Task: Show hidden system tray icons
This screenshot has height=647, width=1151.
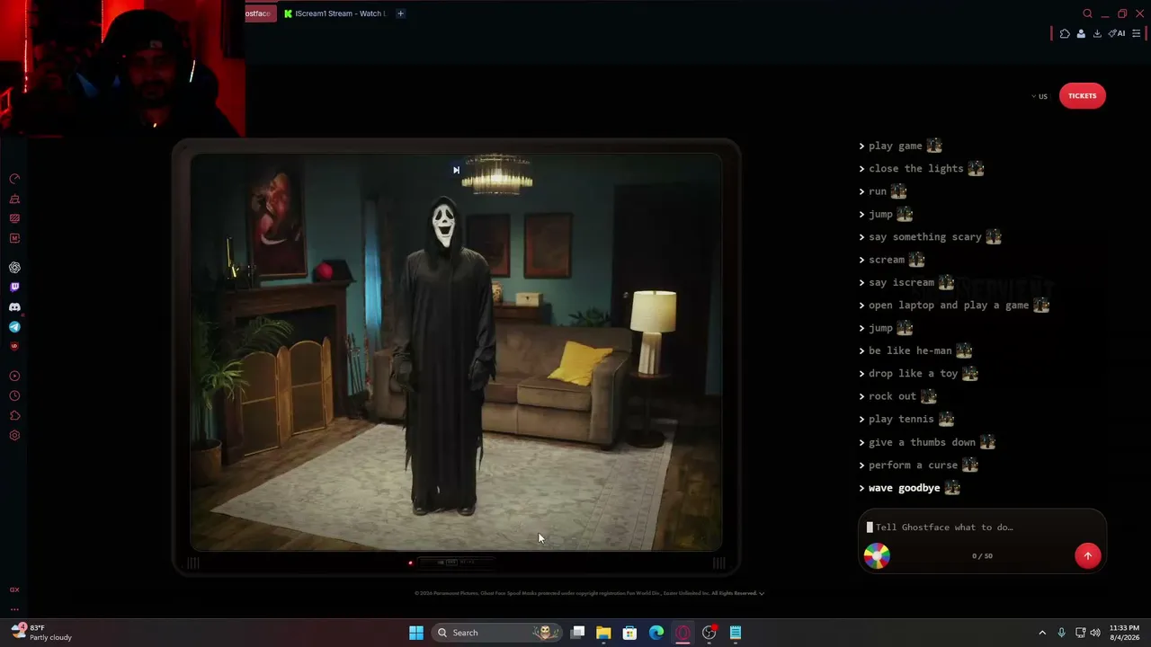Action: [1042, 633]
